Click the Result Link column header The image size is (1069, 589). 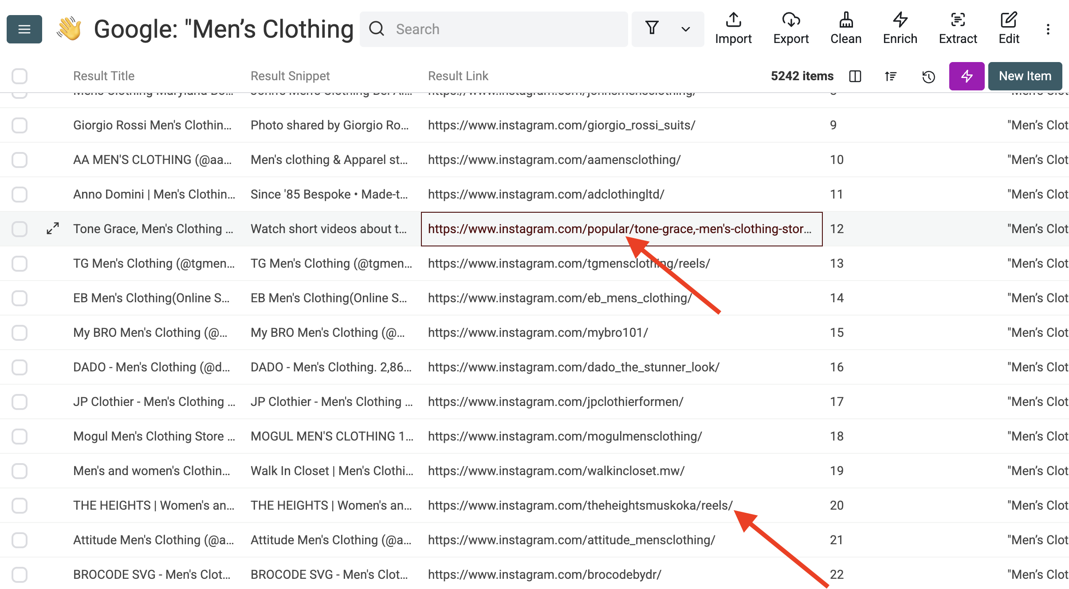(458, 76)
